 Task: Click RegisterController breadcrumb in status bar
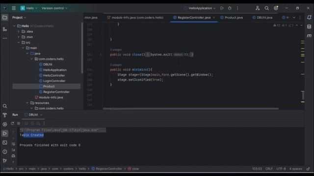pos(107,169)
